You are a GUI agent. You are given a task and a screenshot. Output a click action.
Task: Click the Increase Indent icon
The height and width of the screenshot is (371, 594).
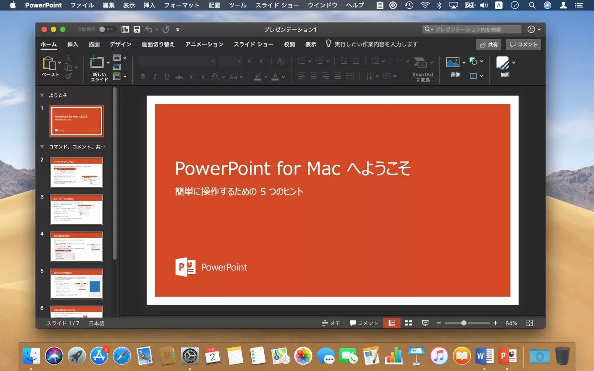pyautogui.click(x=356, y=61)
